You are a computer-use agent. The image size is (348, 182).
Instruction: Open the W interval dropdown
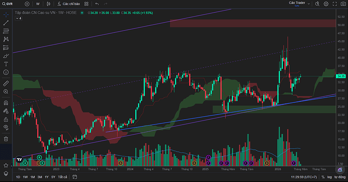point(38,4)
